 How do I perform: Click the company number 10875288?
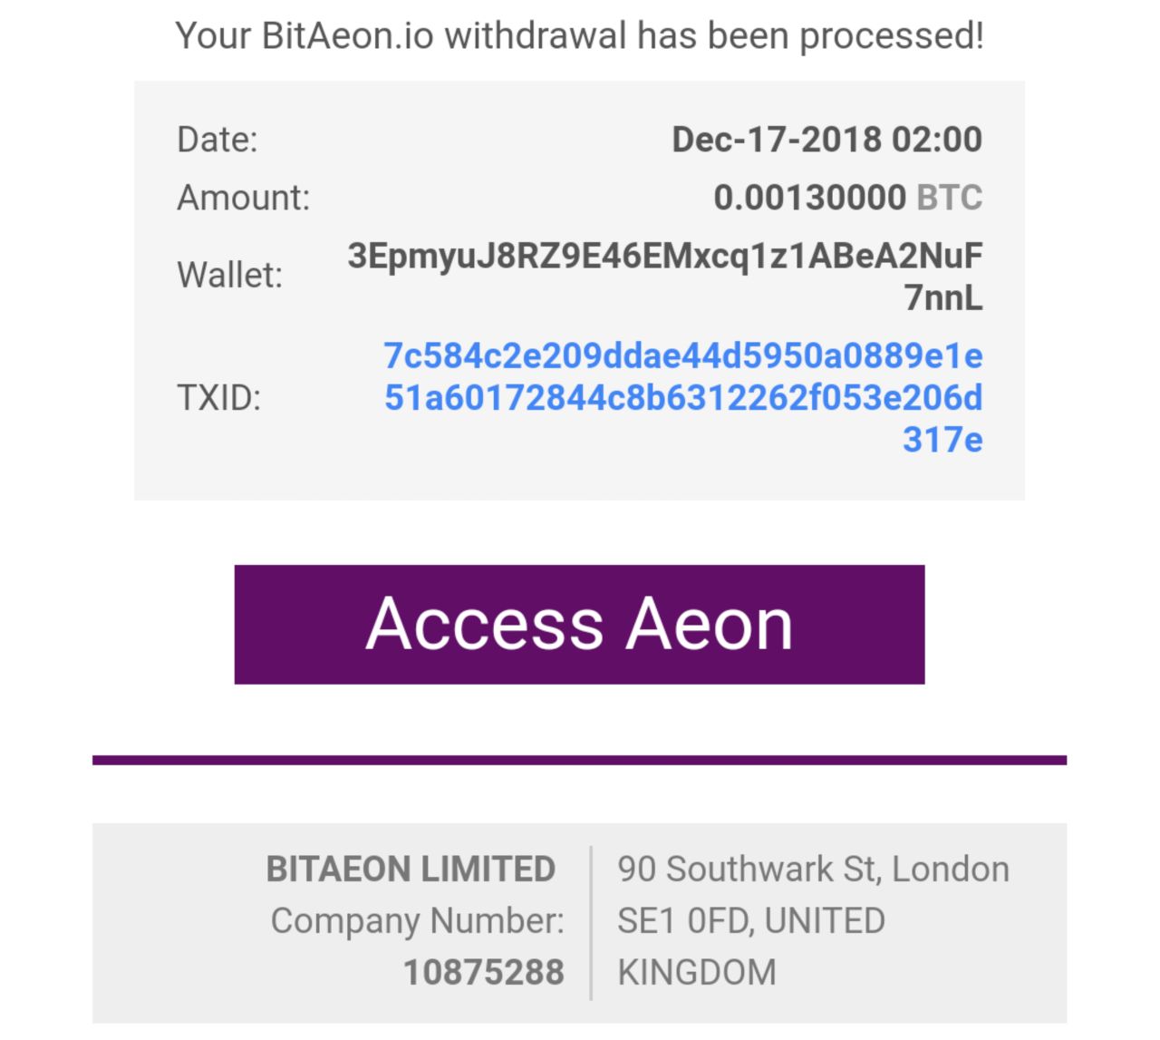484,972
